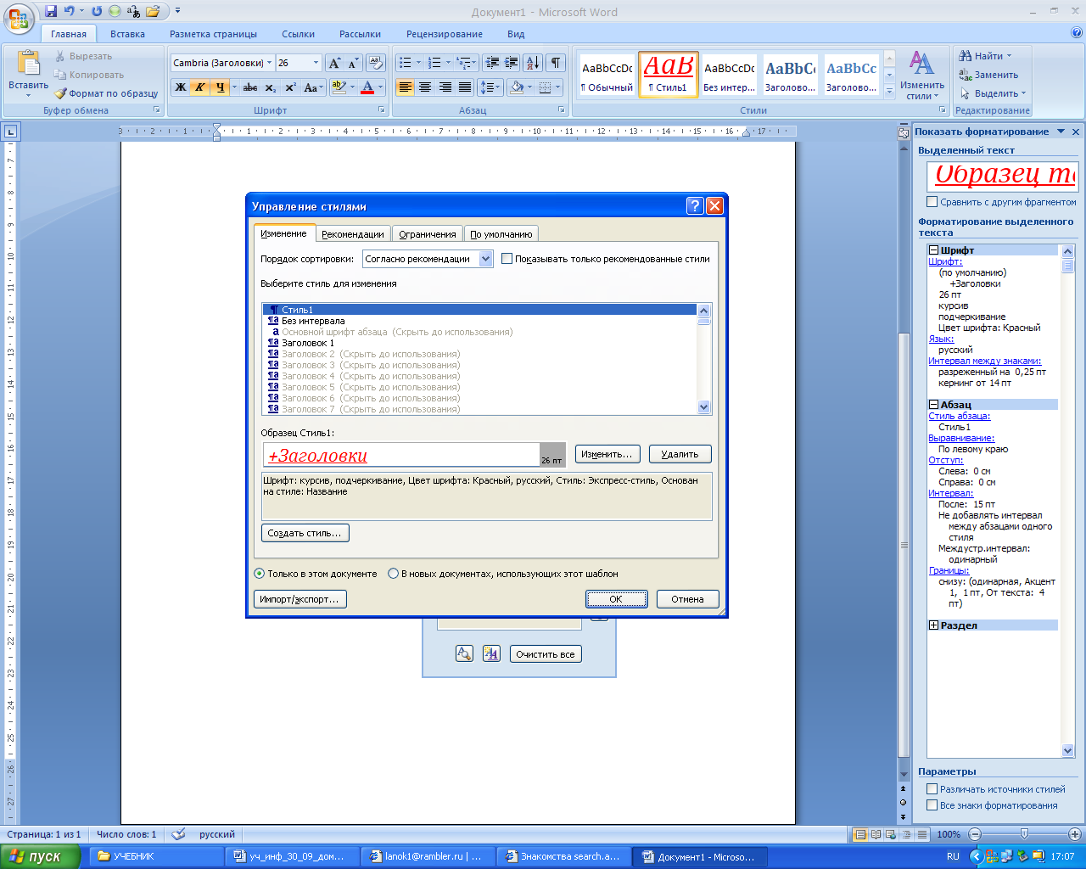Screen dimensions: 1086x869
Task: Apply strikethrough abc formatting
Action: (250, 87)
